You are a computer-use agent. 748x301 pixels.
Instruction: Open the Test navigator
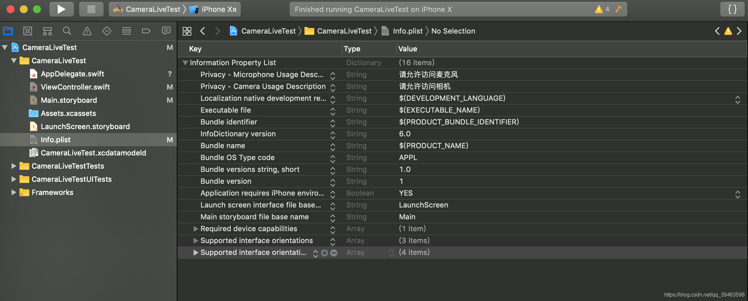point(107,31)
